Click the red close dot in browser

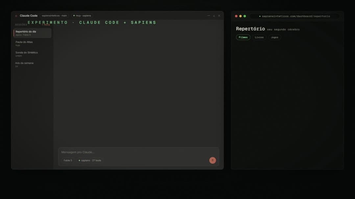point(236,16)
